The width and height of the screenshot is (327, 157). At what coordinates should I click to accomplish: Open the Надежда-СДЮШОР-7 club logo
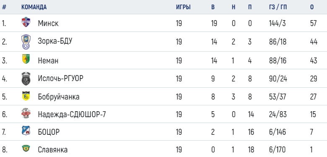26,113
